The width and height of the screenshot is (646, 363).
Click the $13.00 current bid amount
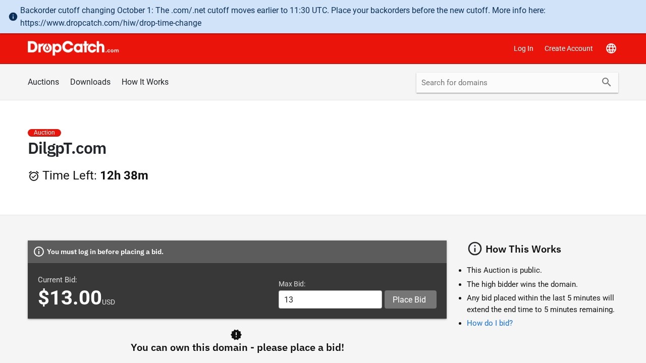[70, 297]
